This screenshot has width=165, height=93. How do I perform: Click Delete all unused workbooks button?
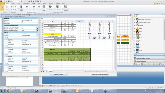(100, 74)
